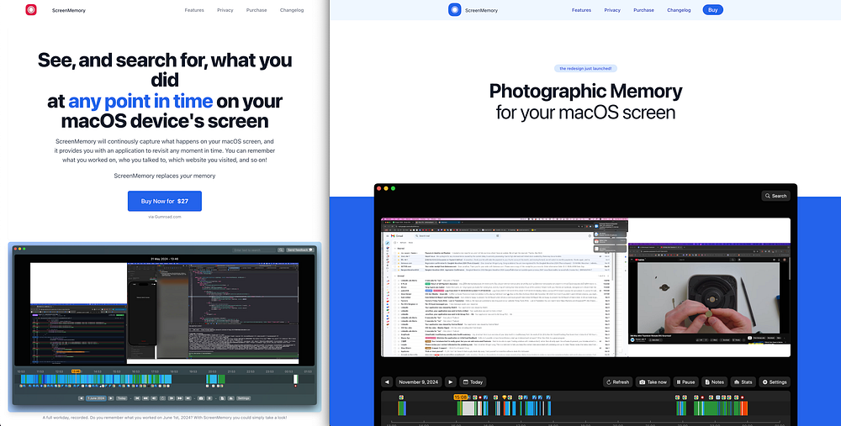Click the Today button with calendar icon

[x=473, y=382]
